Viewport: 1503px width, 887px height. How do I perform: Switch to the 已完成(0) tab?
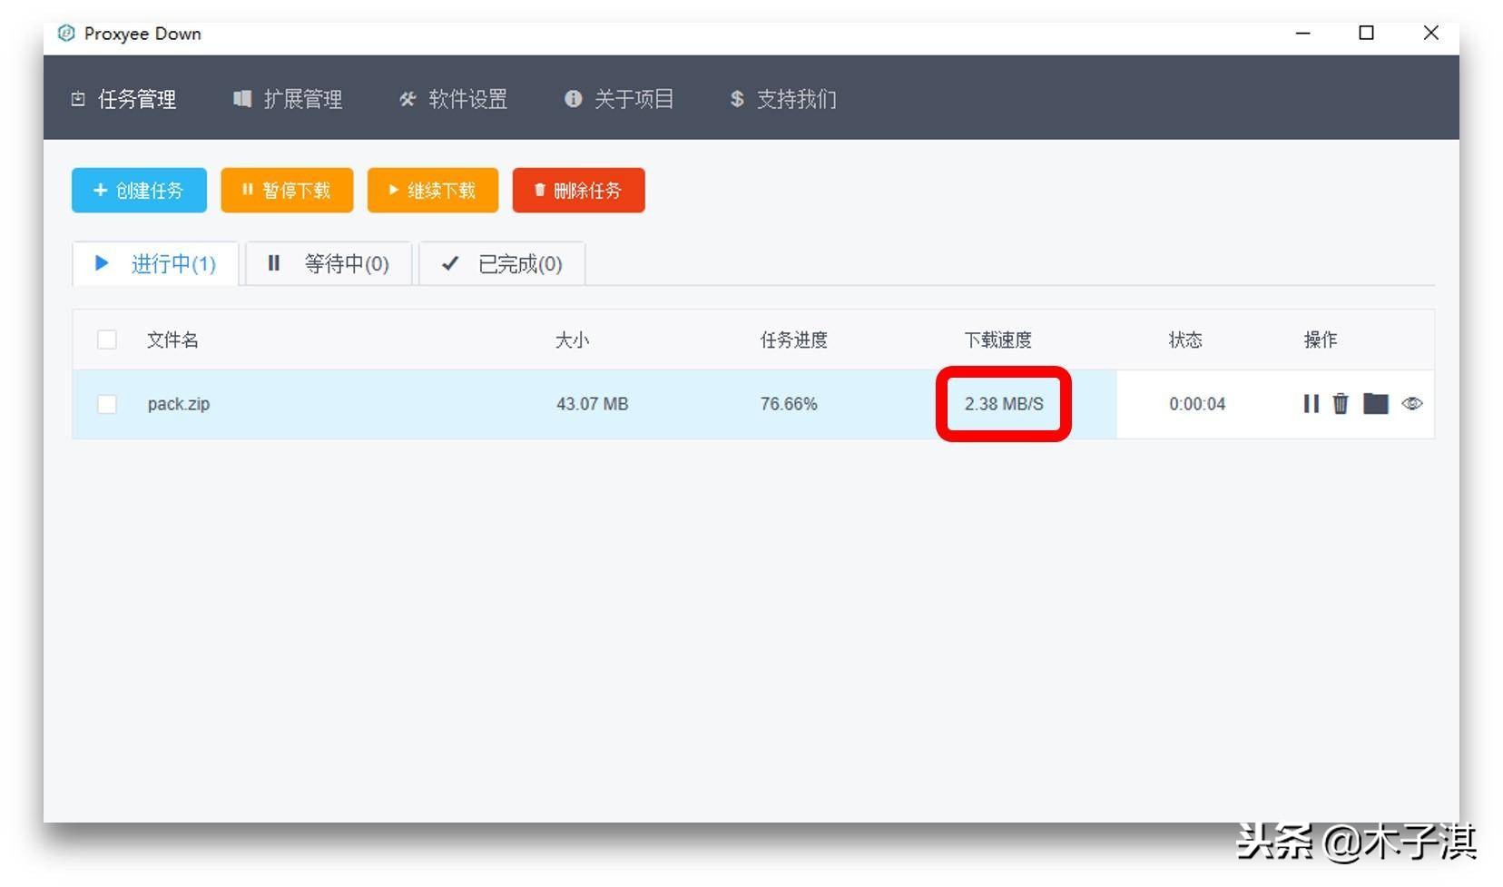click(x=501, y=263)
